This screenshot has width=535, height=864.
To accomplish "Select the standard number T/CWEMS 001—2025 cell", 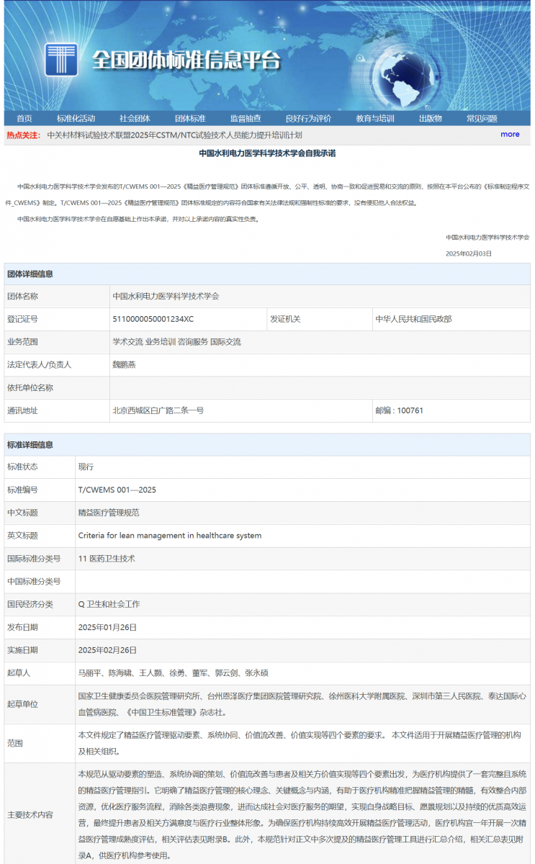I will [302, 490].
